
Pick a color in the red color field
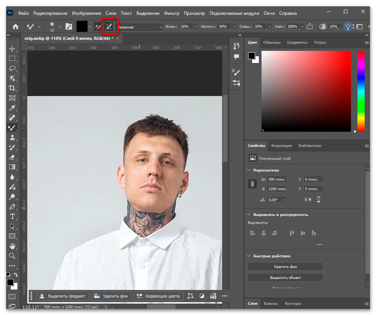click(306, 91)
